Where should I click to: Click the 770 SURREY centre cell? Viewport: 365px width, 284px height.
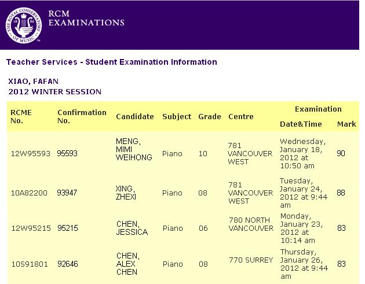(250, 260)
